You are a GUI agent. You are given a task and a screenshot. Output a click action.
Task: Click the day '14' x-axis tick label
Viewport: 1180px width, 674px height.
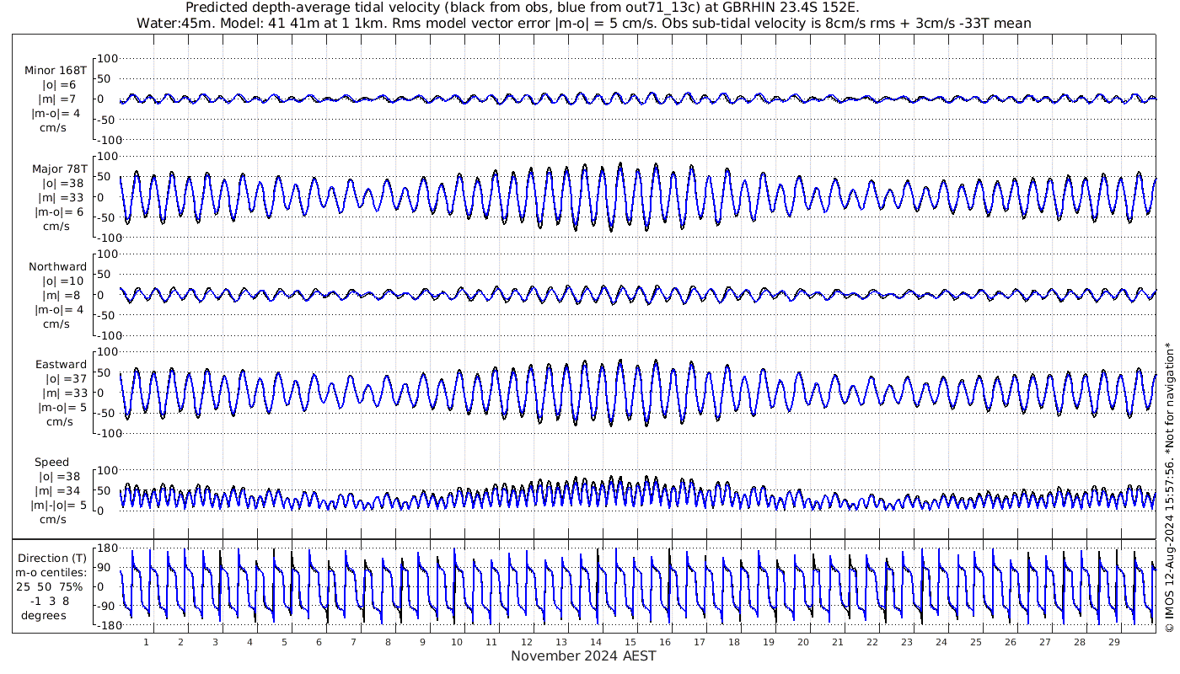pos(595,642)
